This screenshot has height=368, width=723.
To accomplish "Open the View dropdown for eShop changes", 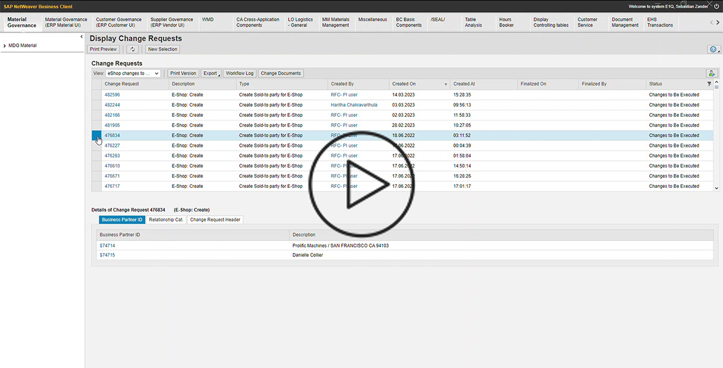I will (133, 73).
